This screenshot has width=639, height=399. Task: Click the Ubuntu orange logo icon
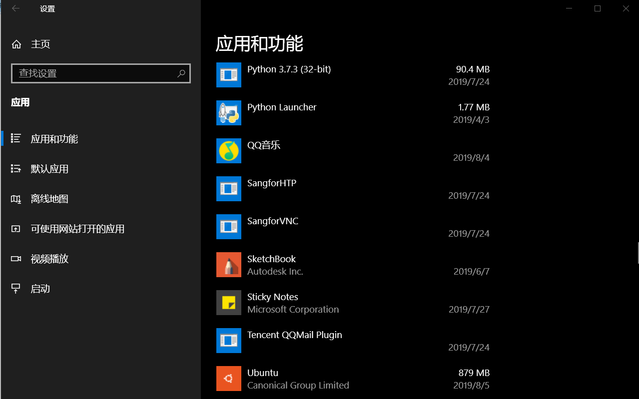[229, 379]
